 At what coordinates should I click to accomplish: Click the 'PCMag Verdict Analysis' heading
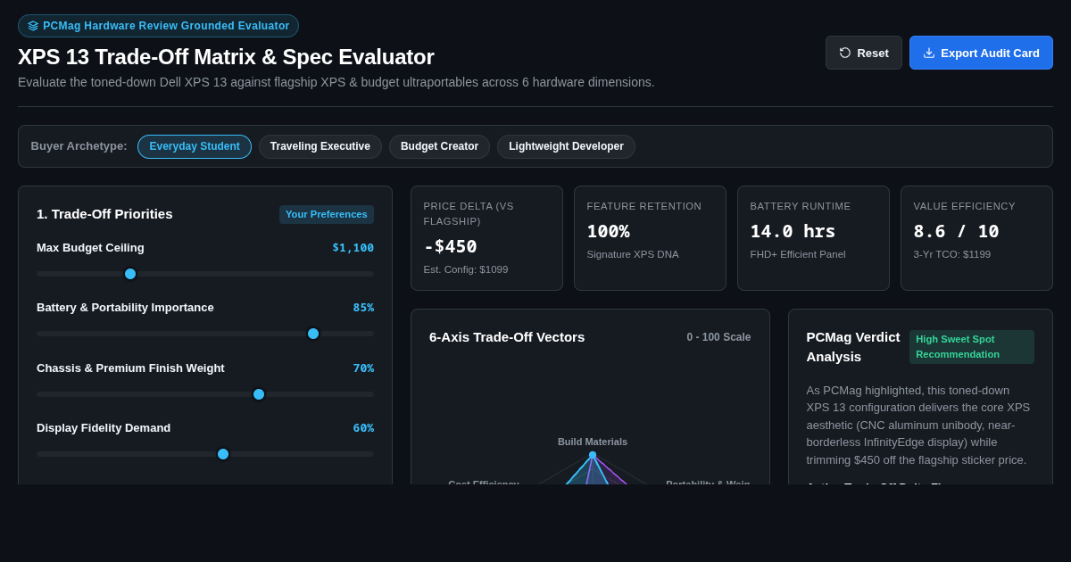(x=853, y=347)
